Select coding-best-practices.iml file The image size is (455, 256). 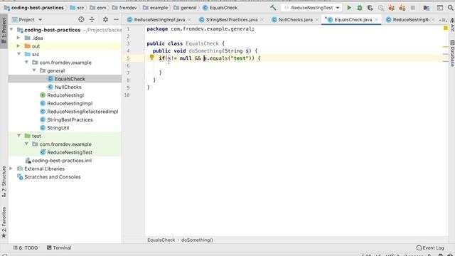click(62, 160)
